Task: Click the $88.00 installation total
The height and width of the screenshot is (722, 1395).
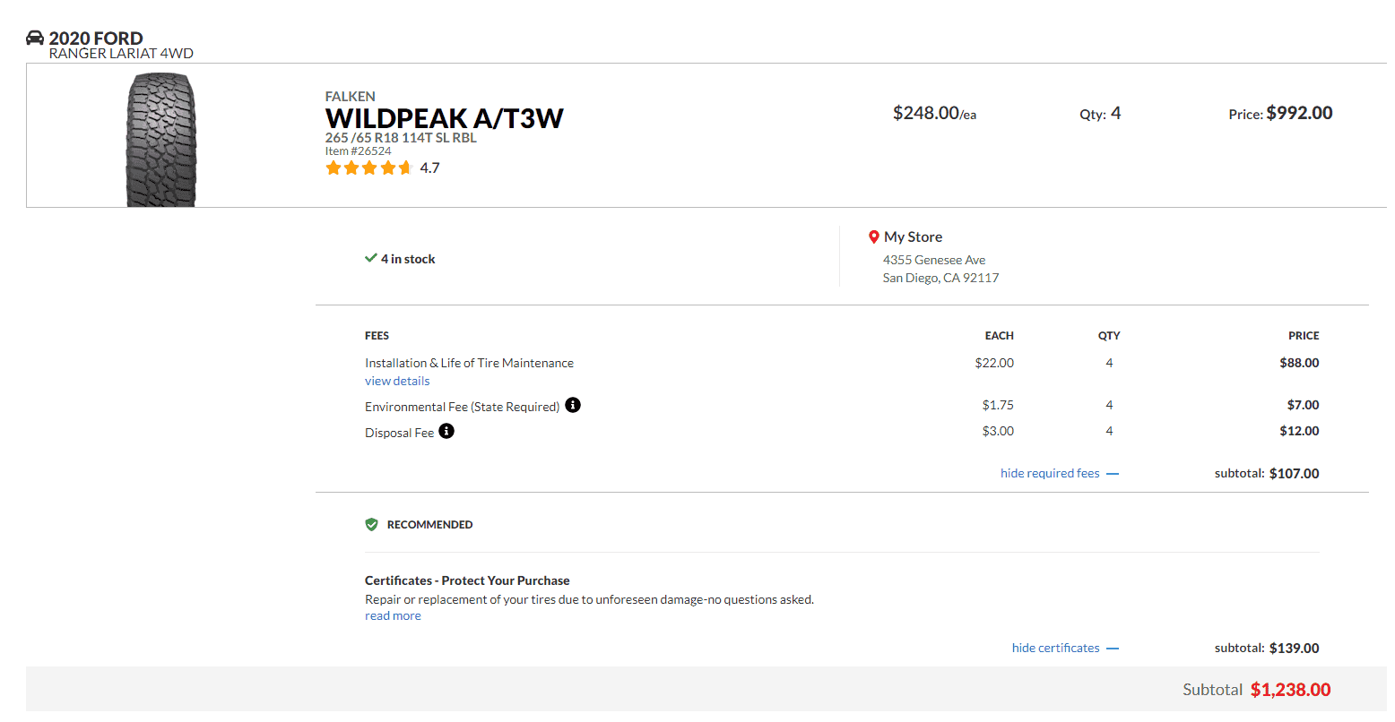Action: coord(1299,363)
